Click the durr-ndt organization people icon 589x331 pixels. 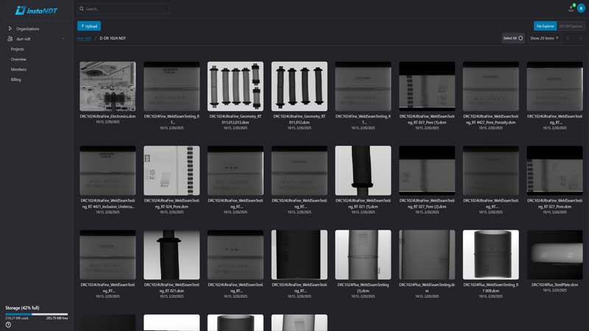[10, 38]
